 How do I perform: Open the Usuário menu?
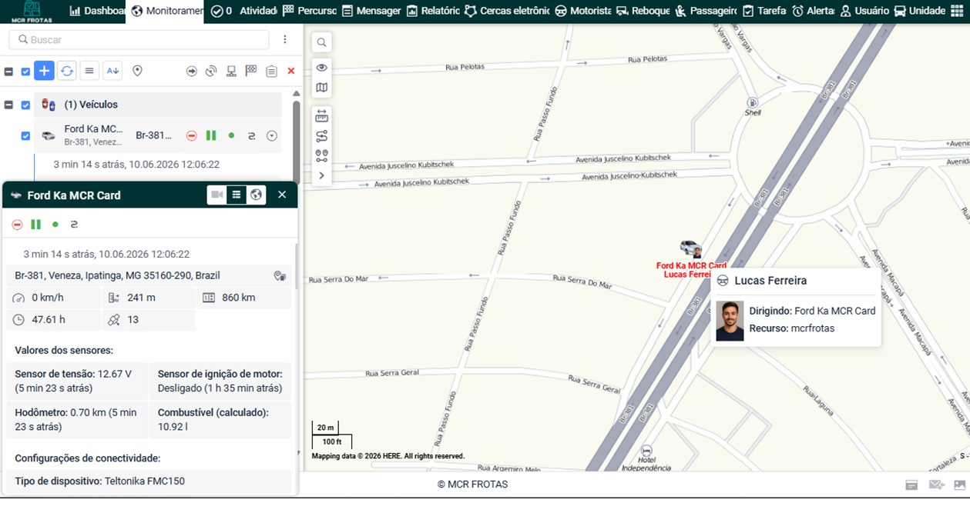(x=864, y=11)
